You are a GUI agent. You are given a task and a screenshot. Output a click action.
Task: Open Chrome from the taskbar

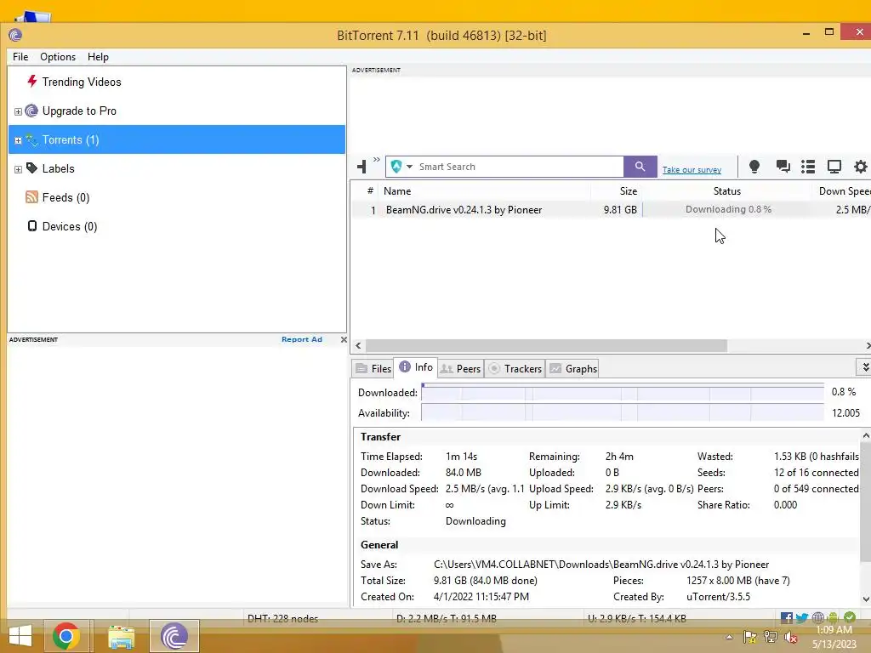click(66, 636)
